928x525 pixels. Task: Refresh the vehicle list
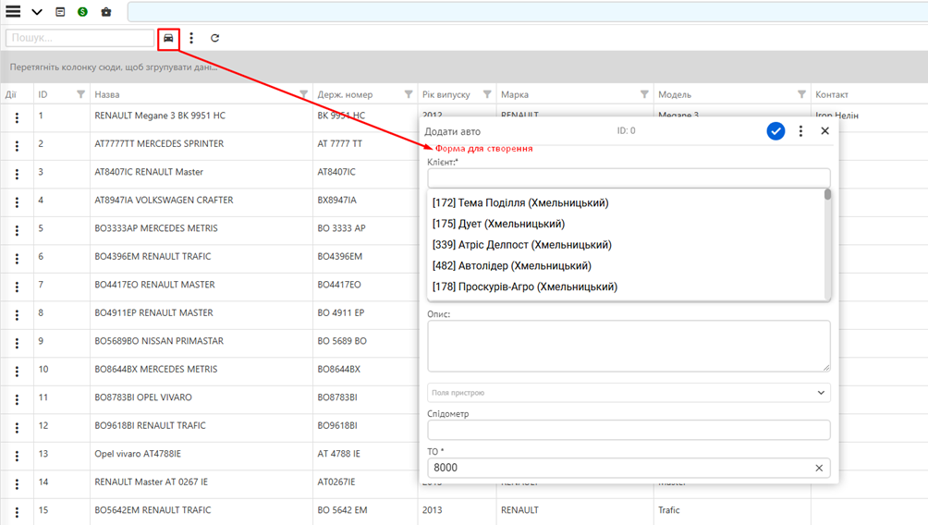click(214, 38)
